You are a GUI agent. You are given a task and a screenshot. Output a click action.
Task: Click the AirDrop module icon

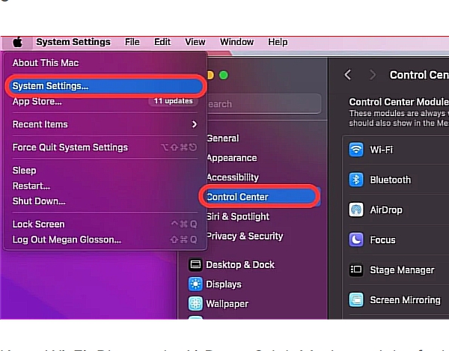356,210
